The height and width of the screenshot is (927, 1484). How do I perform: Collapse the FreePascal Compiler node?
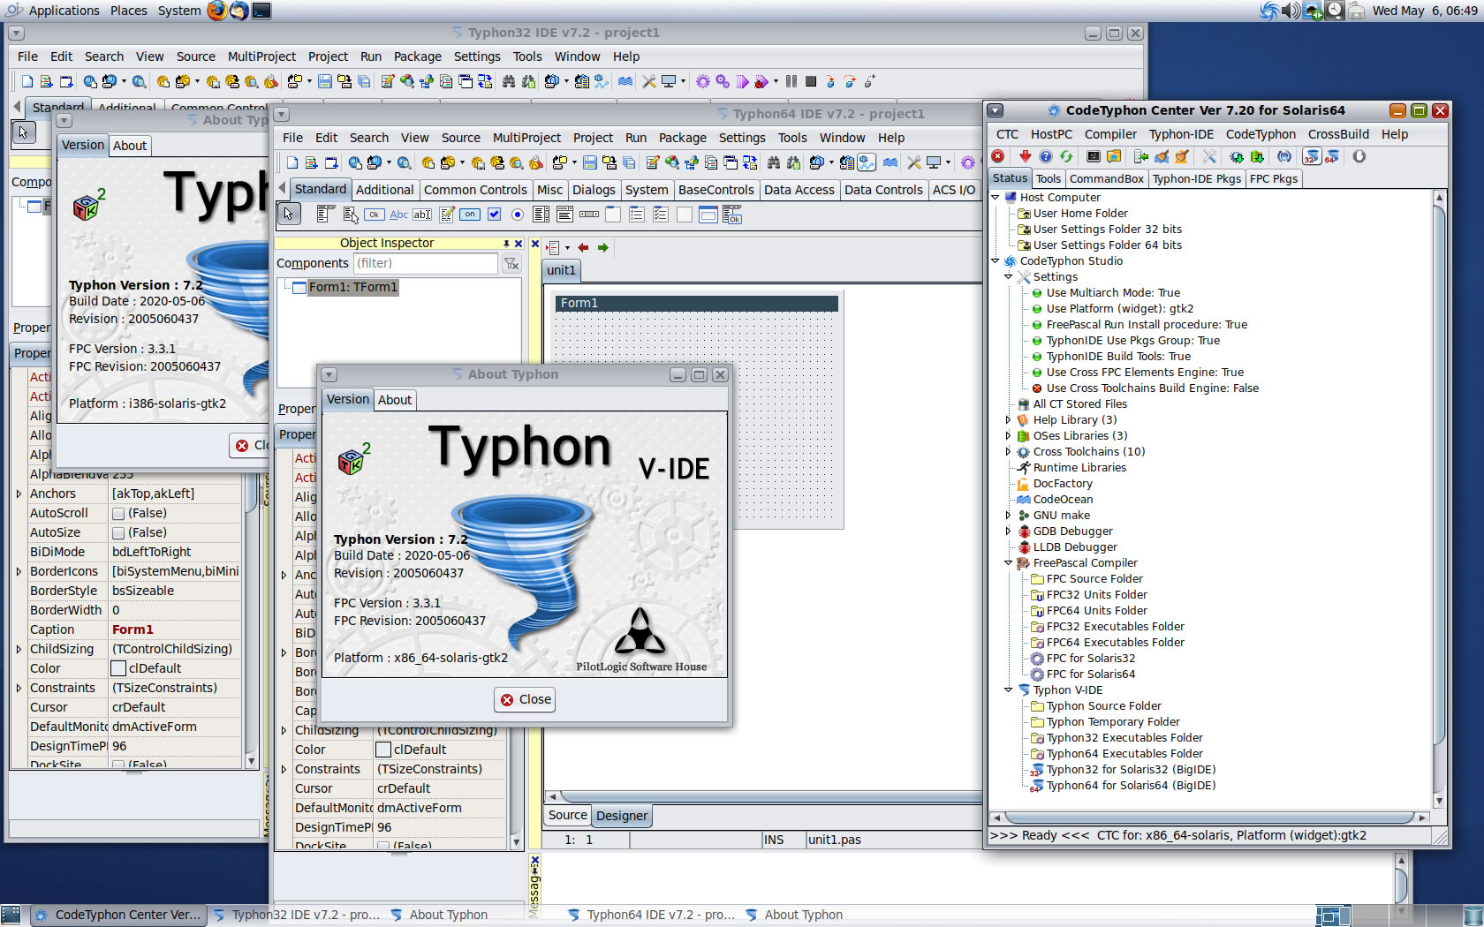[1009, 563]
